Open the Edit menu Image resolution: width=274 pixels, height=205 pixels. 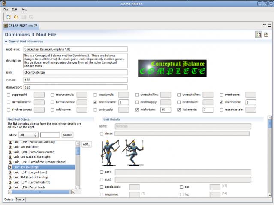click(x=14, y=9)
